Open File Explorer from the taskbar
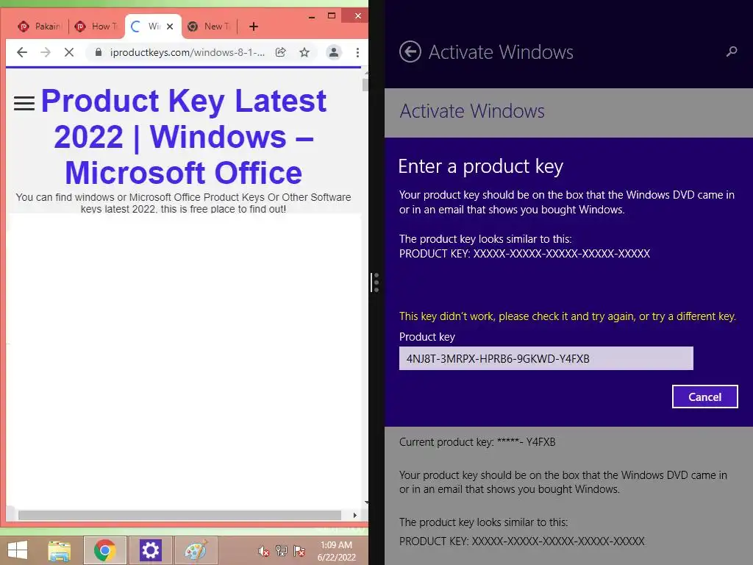Viewport: 753px width, 565px height. pyautogui.click(x=59, y=550)
